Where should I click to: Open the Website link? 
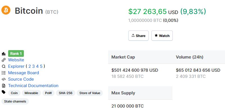(x=16, y=60)
